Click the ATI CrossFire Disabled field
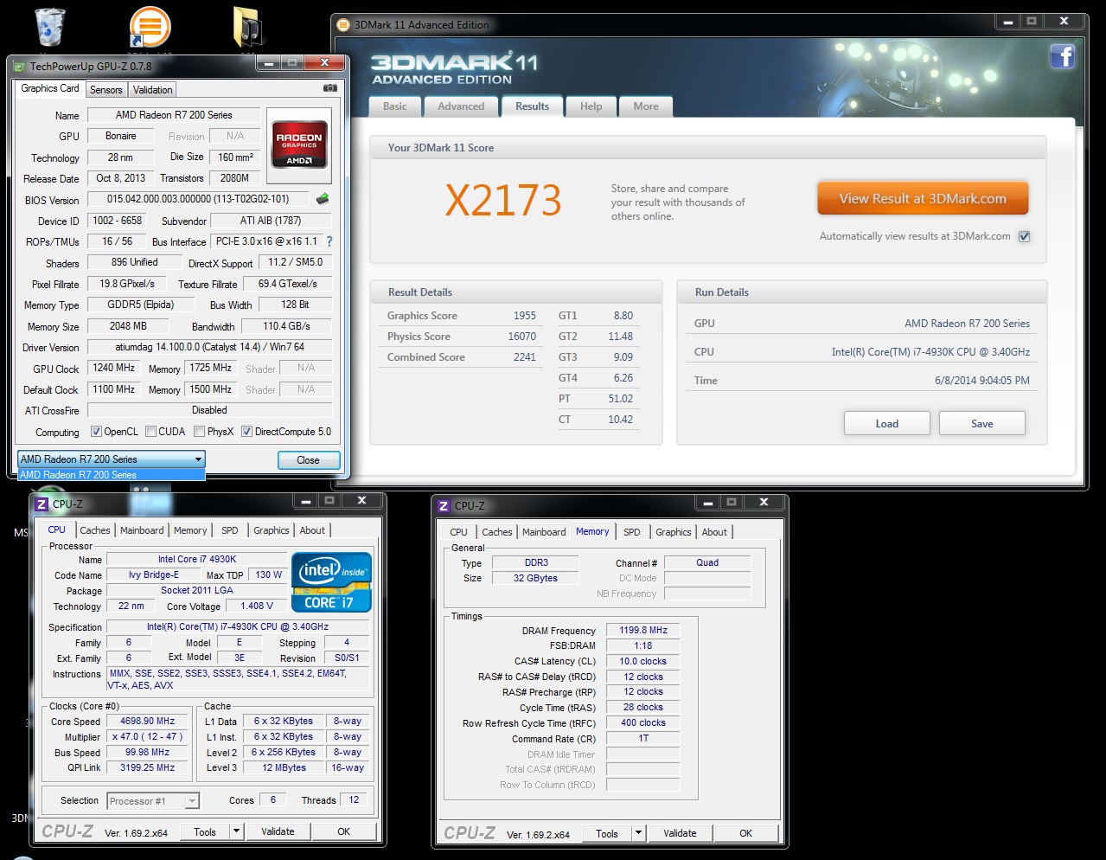This screenshot has height=860, width=1106. (210, 410)
